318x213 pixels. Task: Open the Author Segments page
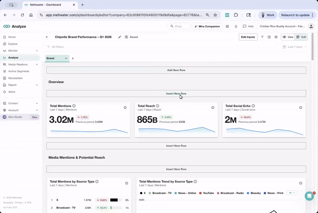[x=19, y=71]
